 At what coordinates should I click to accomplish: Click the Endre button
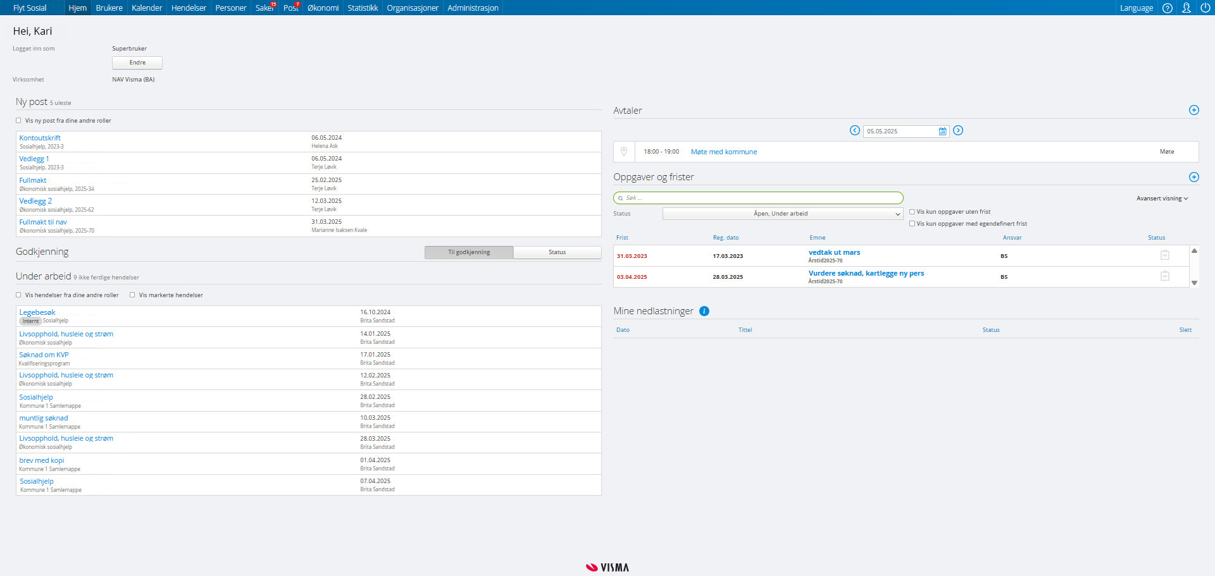click(137, 63)
